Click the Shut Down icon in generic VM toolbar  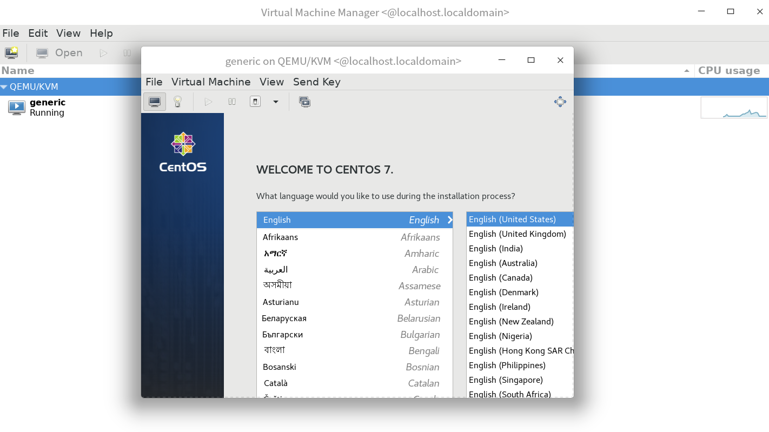(255, 102)
